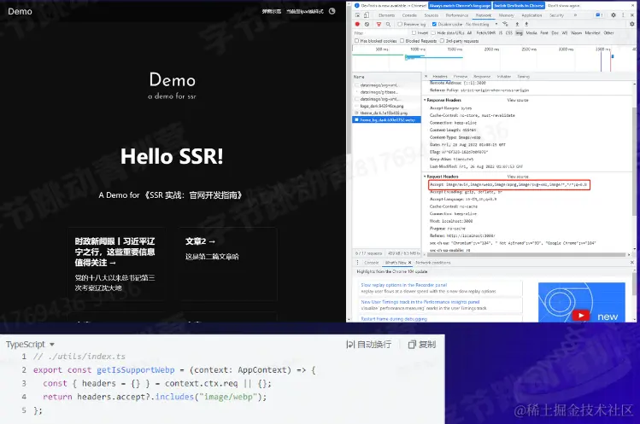Open Timing tab of request
Viewport: 640px width, 424px height.
pyautogui.click(x=523, y=76)
